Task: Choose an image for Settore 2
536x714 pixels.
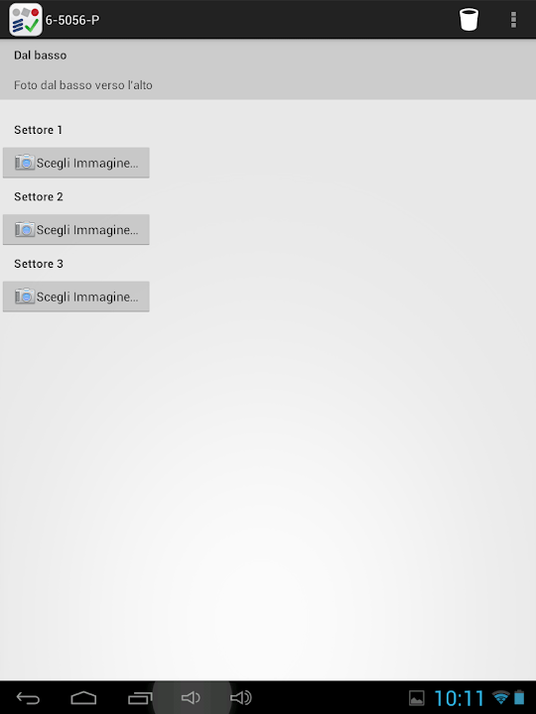Action: coord(76,229)
